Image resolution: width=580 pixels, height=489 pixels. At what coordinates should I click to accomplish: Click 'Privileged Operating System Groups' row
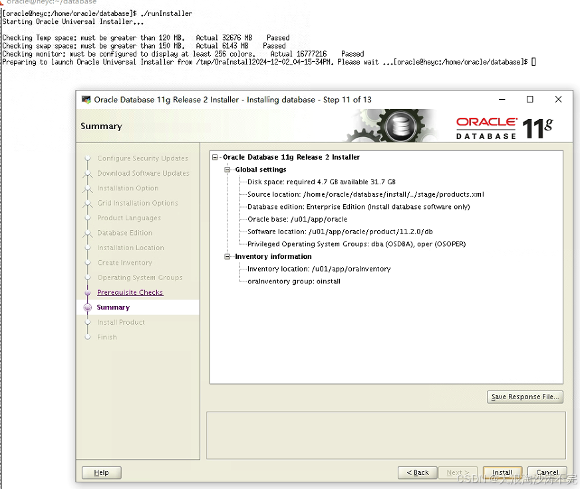357,244
